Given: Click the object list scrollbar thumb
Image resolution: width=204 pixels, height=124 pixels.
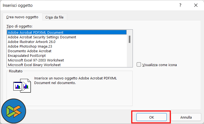Looking at the screenshot, I should click(x=130, y=39).
